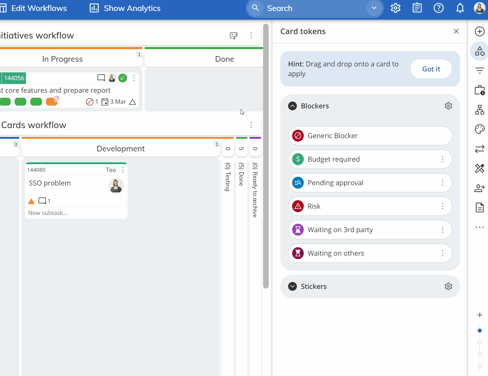Open the search options dropdown arrow
Viewport: 488px width, 376px height.
pos(374,8)
